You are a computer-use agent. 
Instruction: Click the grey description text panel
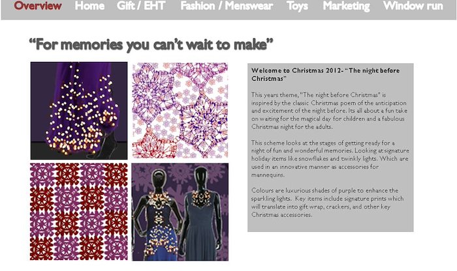tap(330, 147)
